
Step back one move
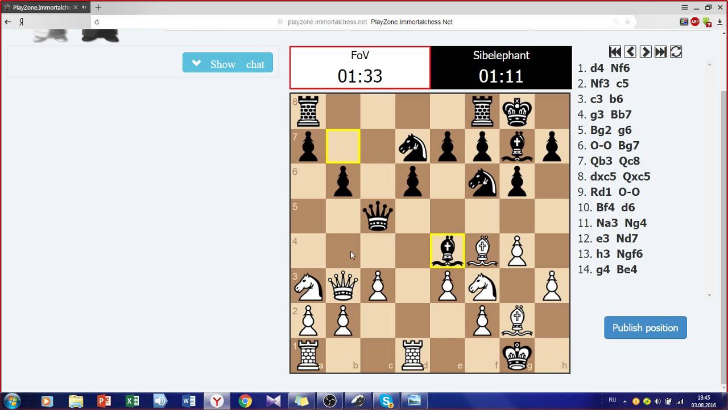coord(630,52)
